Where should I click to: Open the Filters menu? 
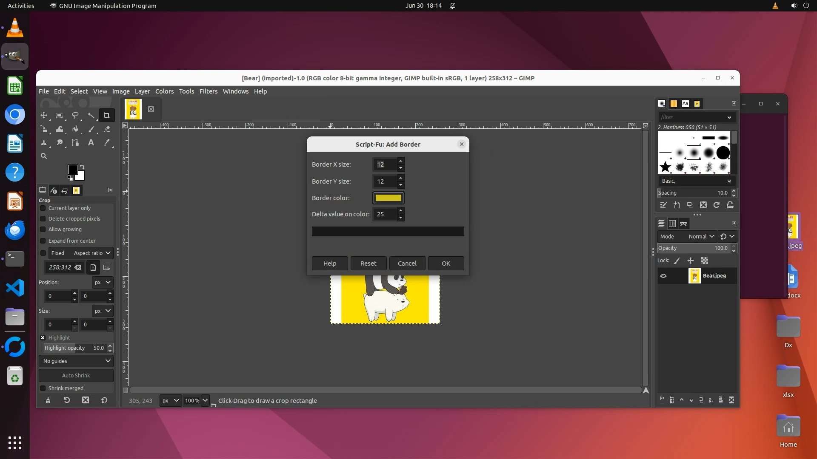click(208, 91)
